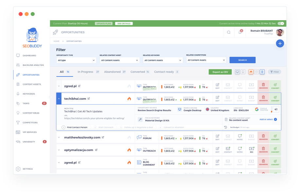Open the Related Competitors dropdown
This screenshot has height=194, width=300.
click(206, 60)
